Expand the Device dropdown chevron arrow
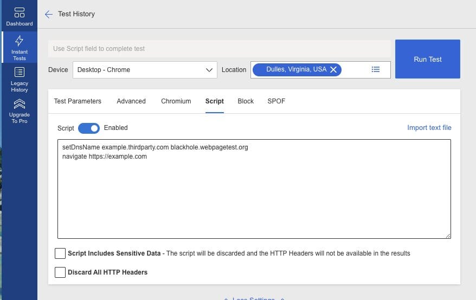 pyautogui.click(x=209, y=70)
